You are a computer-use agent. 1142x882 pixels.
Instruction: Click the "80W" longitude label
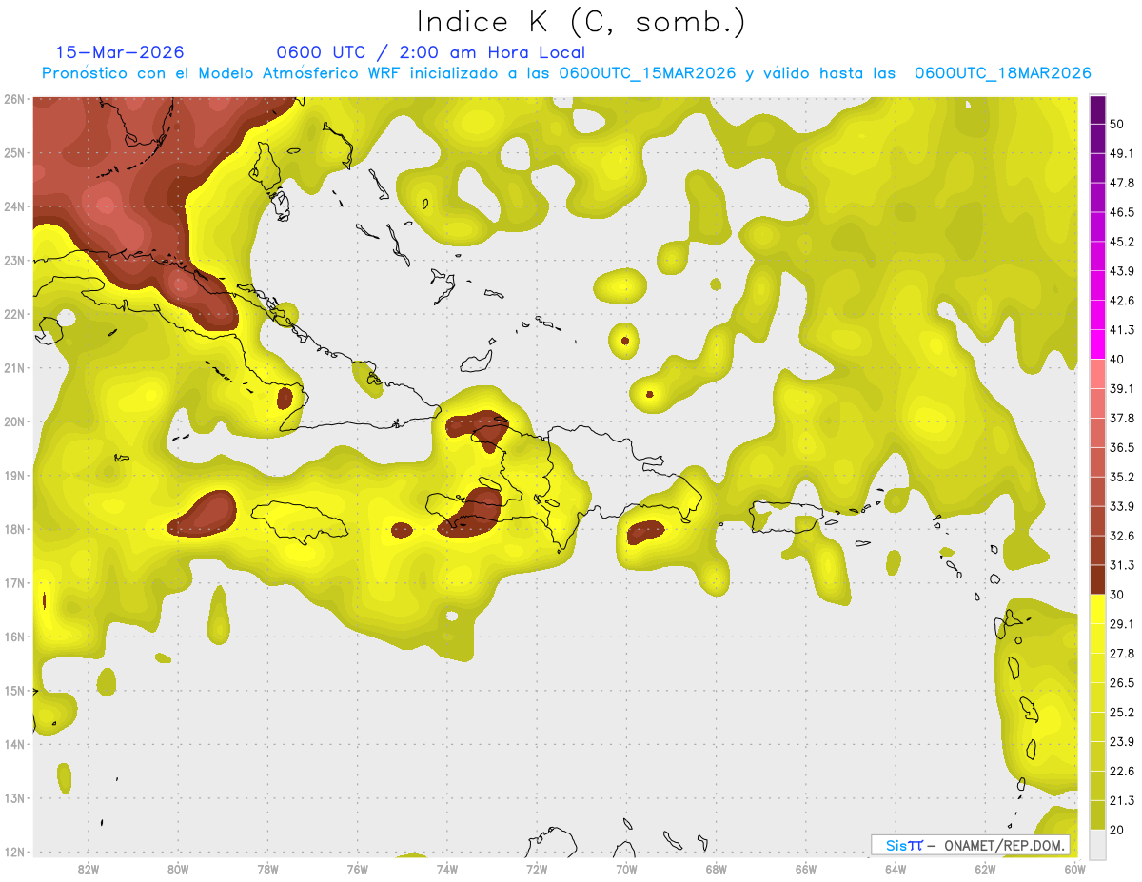(178, 870)
